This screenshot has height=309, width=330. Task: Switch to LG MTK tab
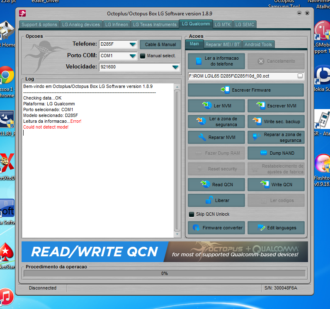point(223,24)
